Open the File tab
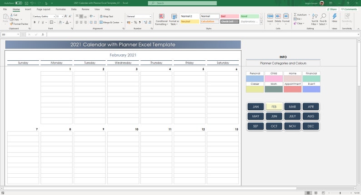This screenshot has width=361, height=195. tap(5, 9)
